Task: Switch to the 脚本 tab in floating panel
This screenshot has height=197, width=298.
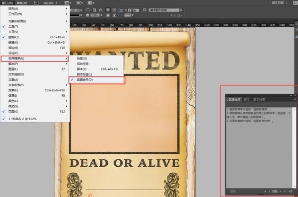Action: tap(247, 99)
